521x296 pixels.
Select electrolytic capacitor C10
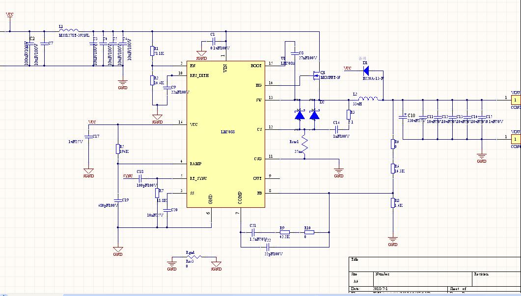[x=403, y=116]
